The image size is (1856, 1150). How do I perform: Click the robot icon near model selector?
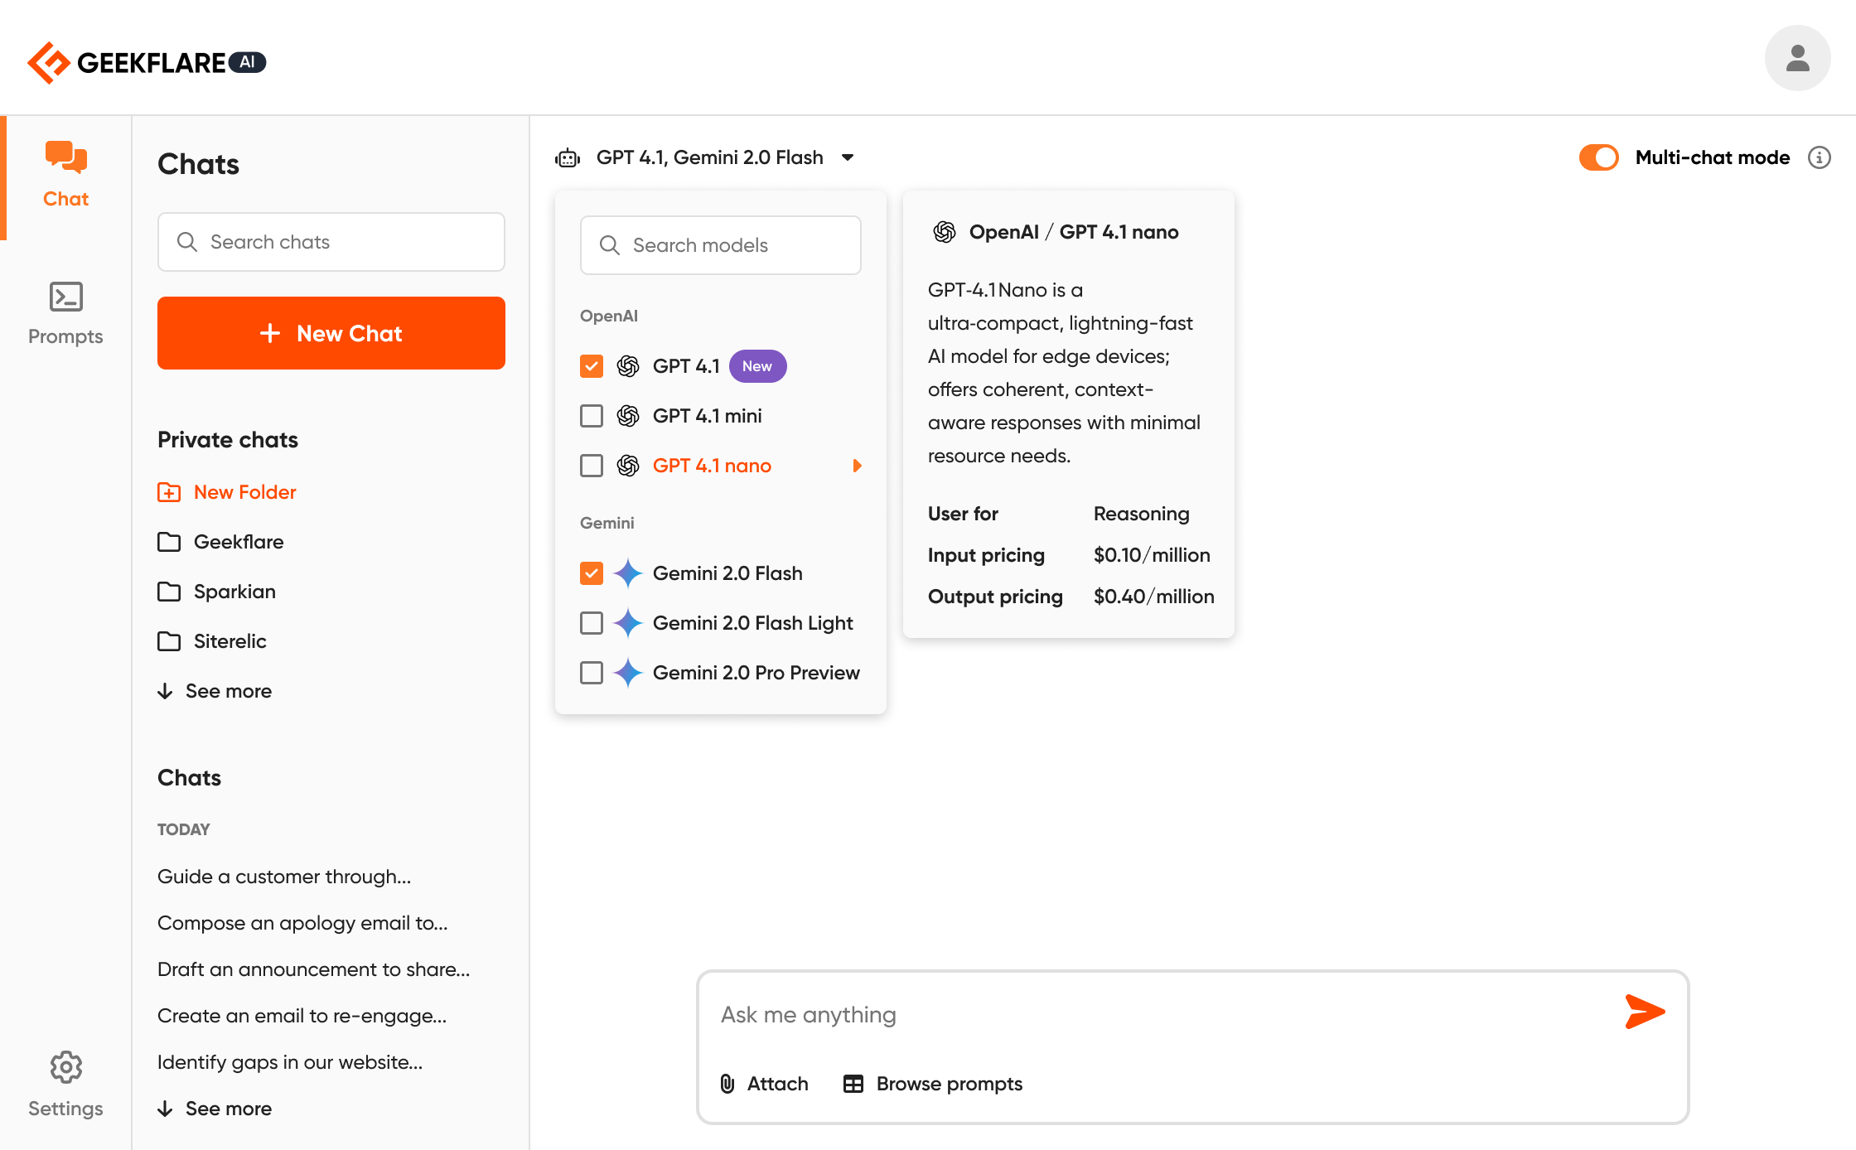coord(567,157)
